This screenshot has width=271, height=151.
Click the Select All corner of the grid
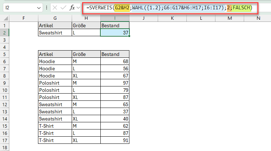point(4,18)
